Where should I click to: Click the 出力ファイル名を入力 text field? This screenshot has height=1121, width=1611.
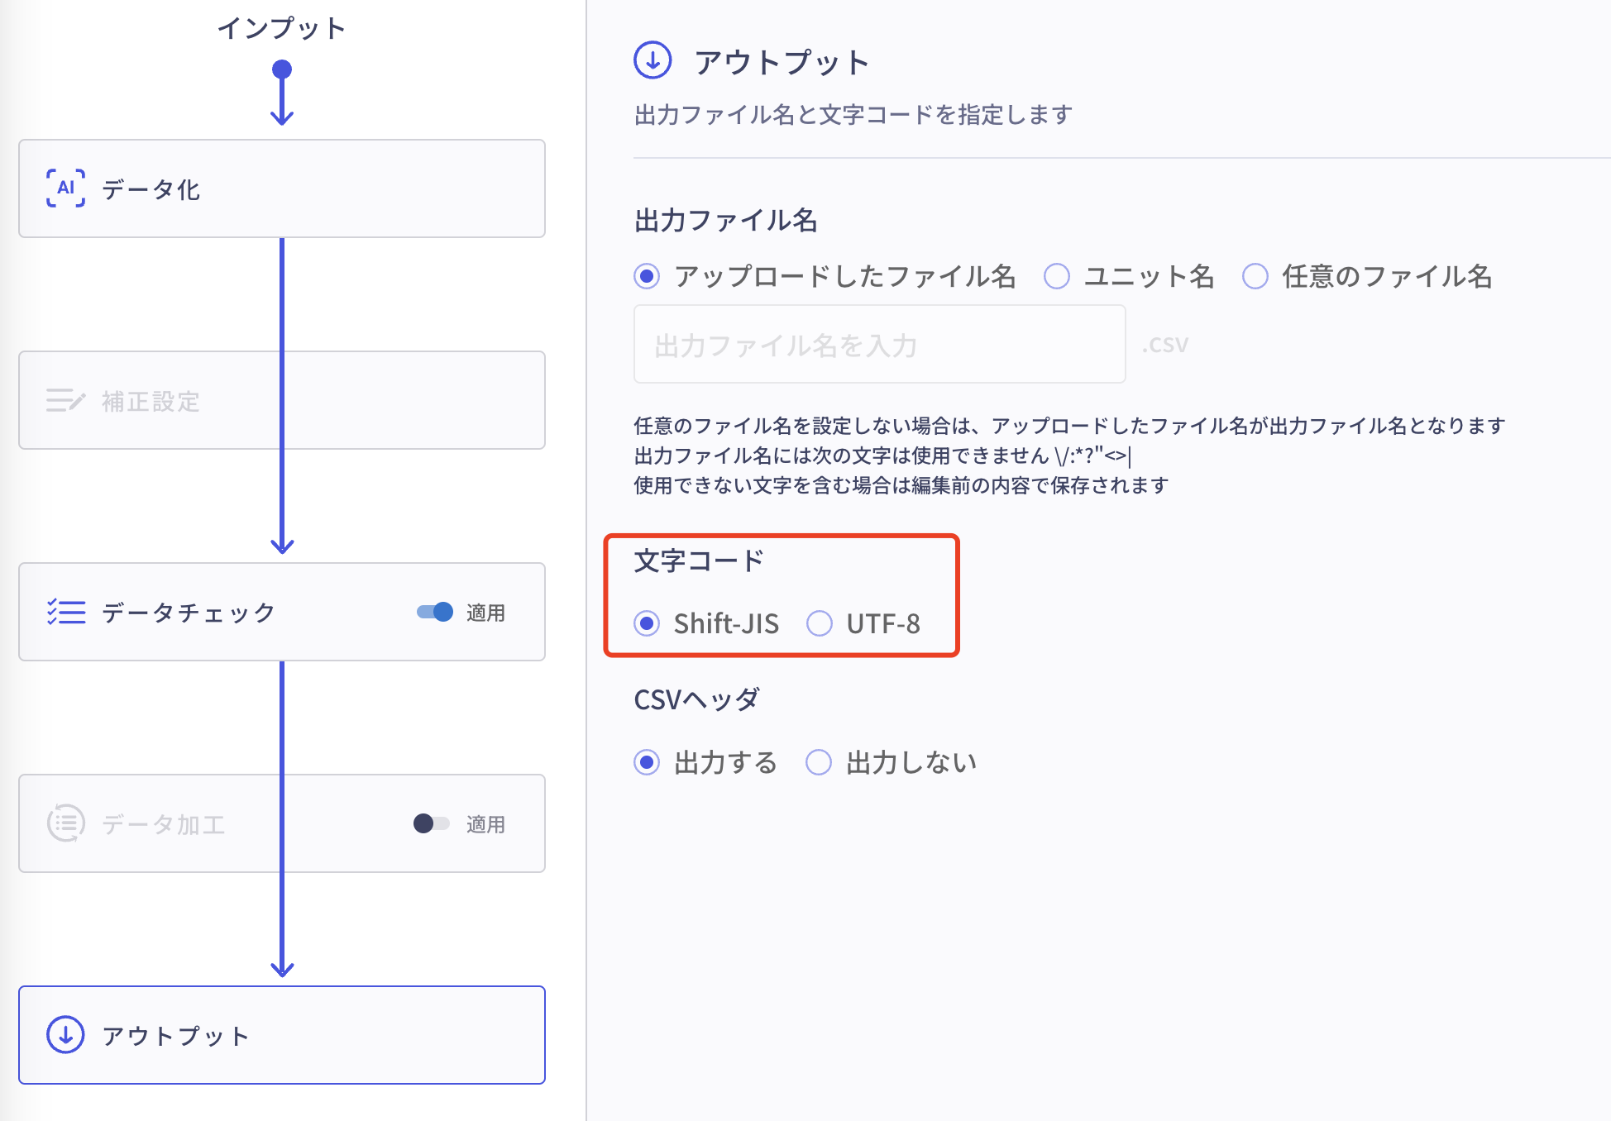tap(879, 344)
